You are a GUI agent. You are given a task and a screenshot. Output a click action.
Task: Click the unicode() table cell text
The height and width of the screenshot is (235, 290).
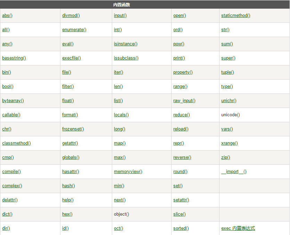tap(231, 115)
